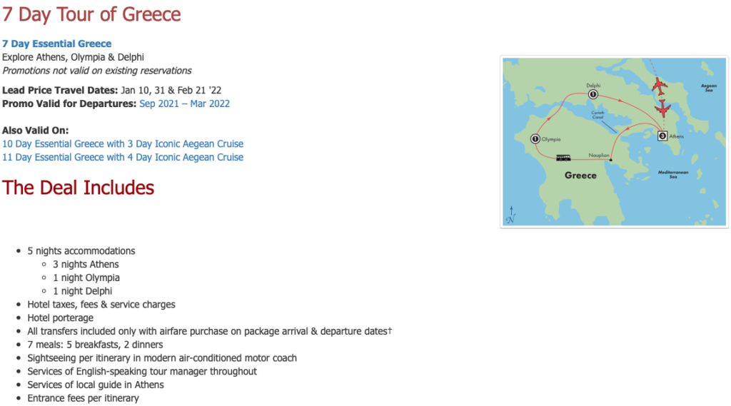731x406 pixels.
Task: Open the 11 Day Essential Greece cruise link
Action: point(123,157)
